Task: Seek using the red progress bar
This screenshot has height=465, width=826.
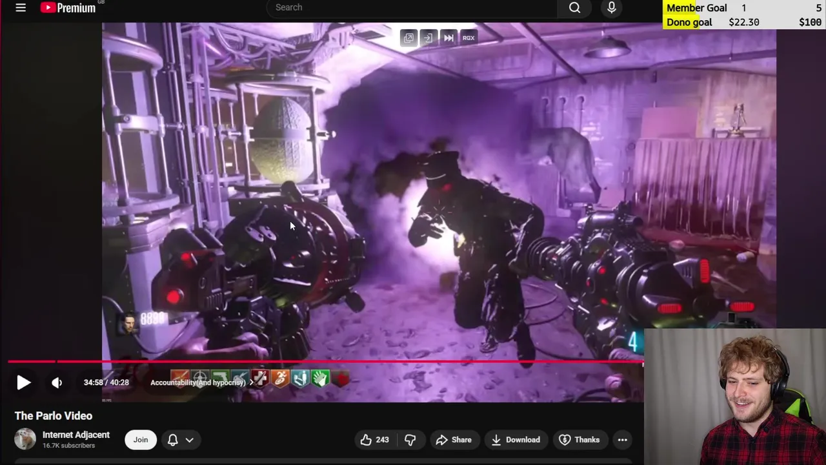Action: pos(326,362)
